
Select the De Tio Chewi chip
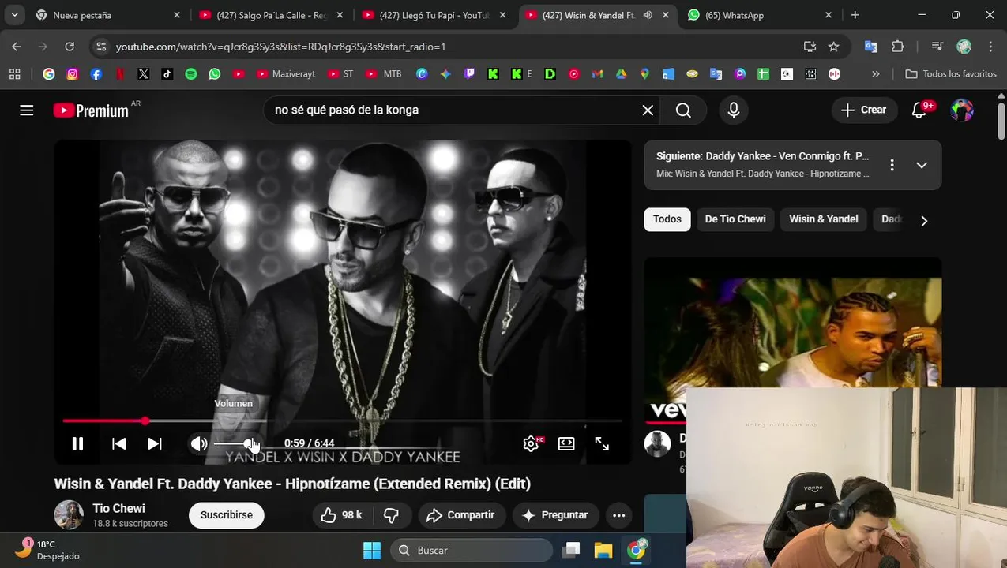pos(735,219)
